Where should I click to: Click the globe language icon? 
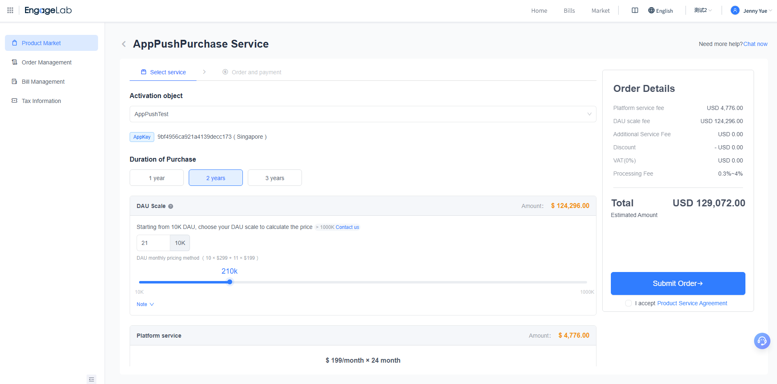point(651,10)
